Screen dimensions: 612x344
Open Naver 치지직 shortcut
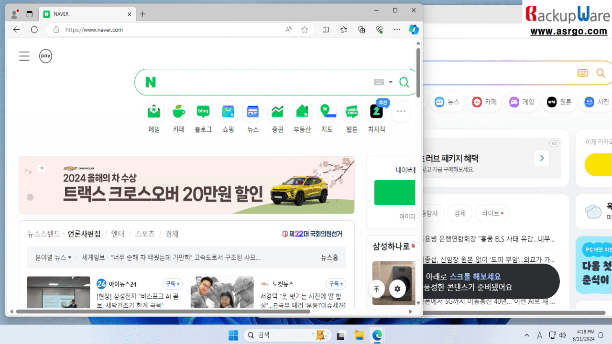377,117
